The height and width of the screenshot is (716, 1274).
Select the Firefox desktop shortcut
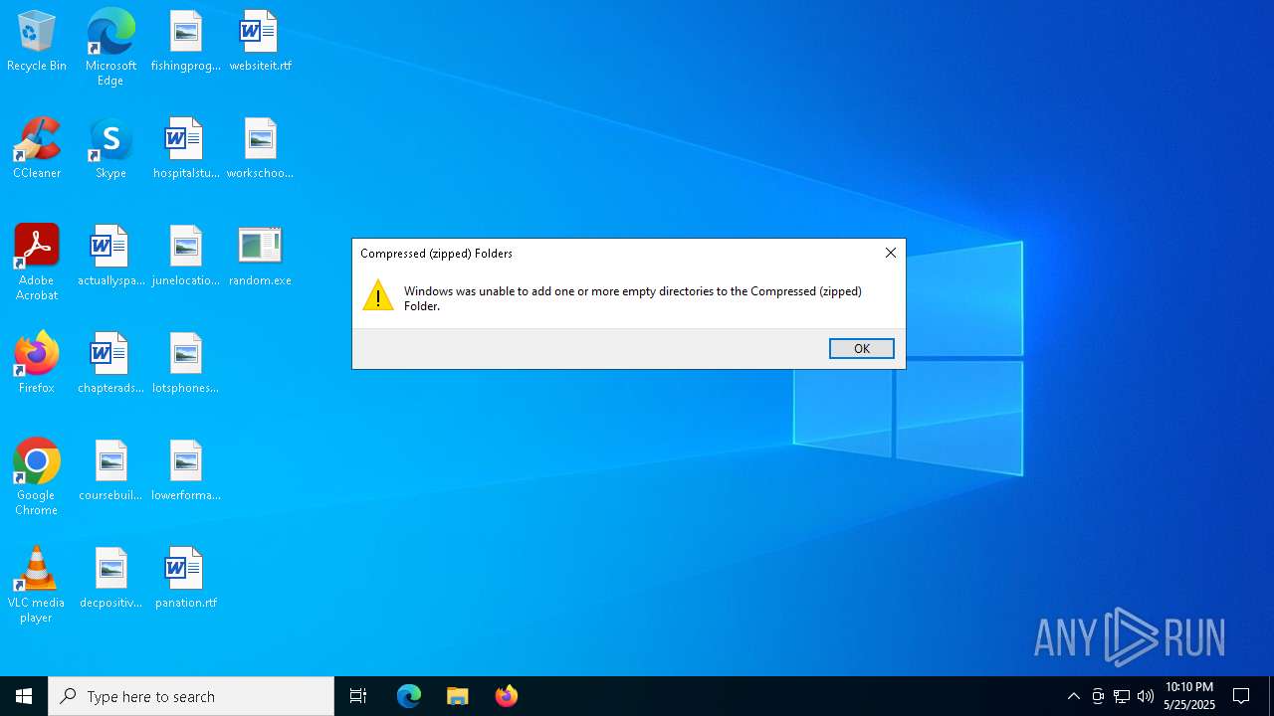point(37,364)
